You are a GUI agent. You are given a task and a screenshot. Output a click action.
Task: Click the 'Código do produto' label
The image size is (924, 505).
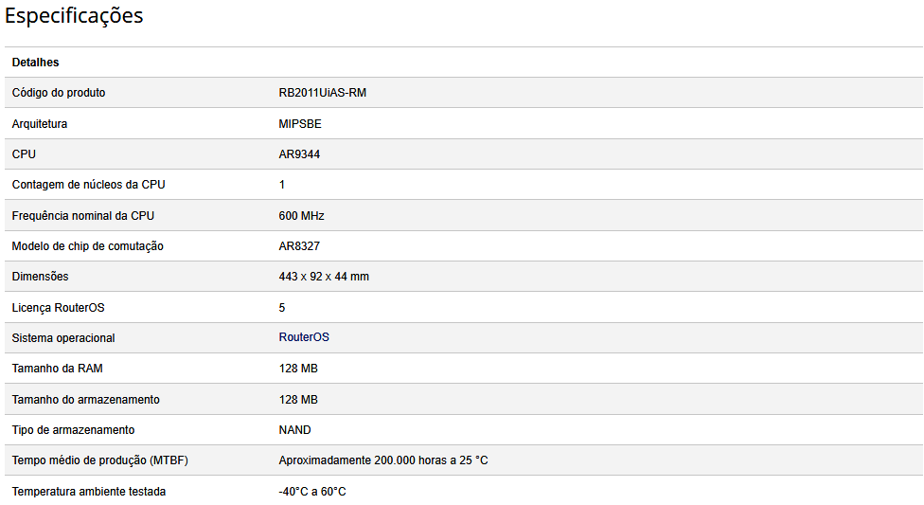coord(59,93)
